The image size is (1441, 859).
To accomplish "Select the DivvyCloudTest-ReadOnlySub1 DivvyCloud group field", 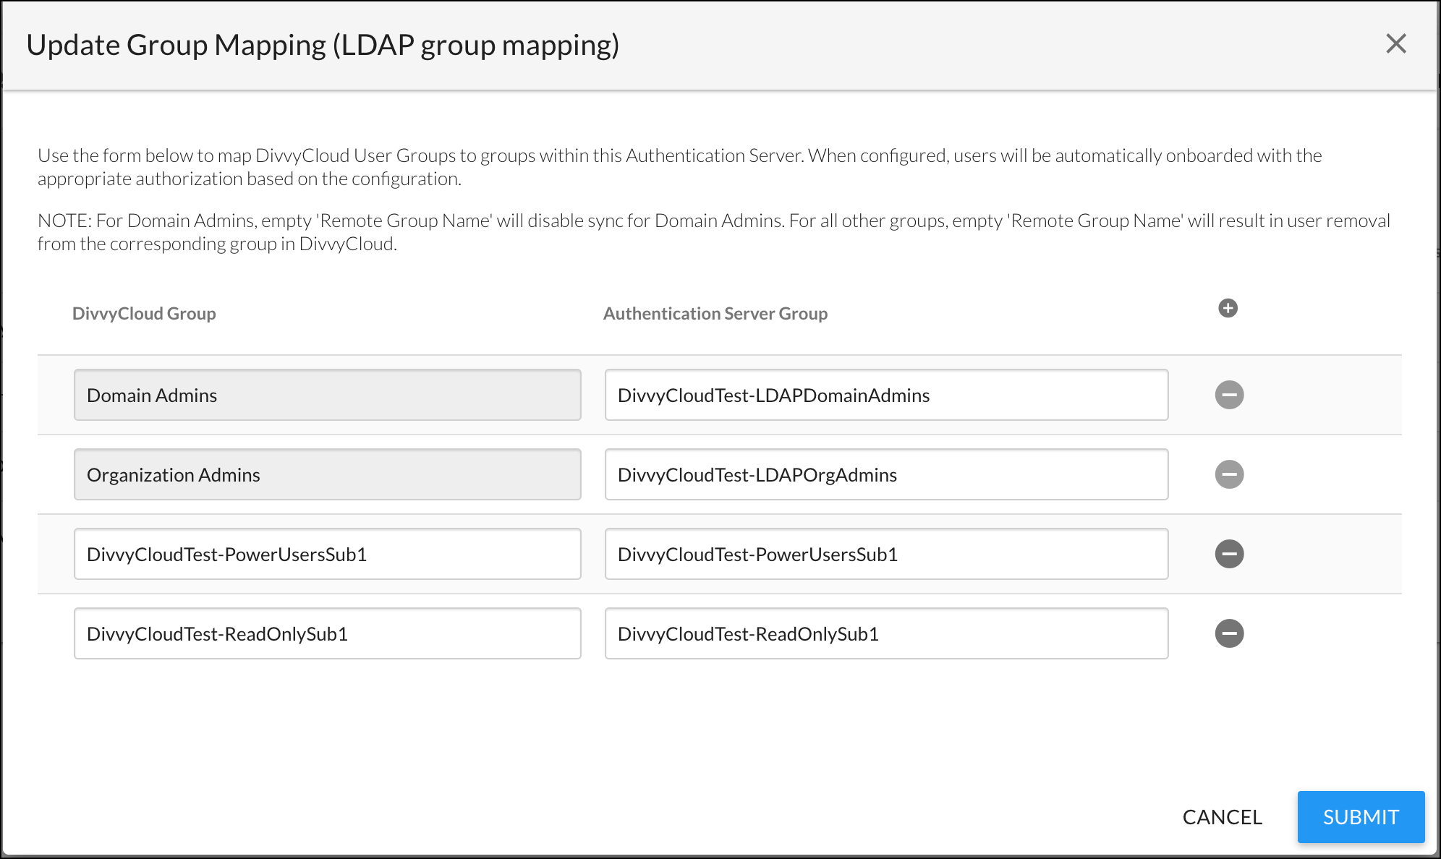I will [x=327, y=633].
